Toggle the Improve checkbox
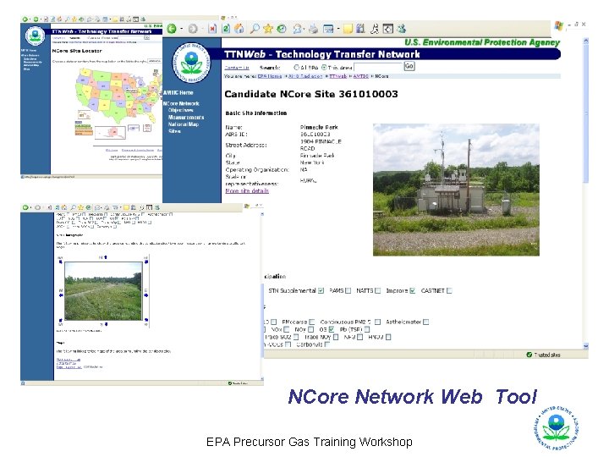This screenshot has height=457, width=609. (413, 290)
